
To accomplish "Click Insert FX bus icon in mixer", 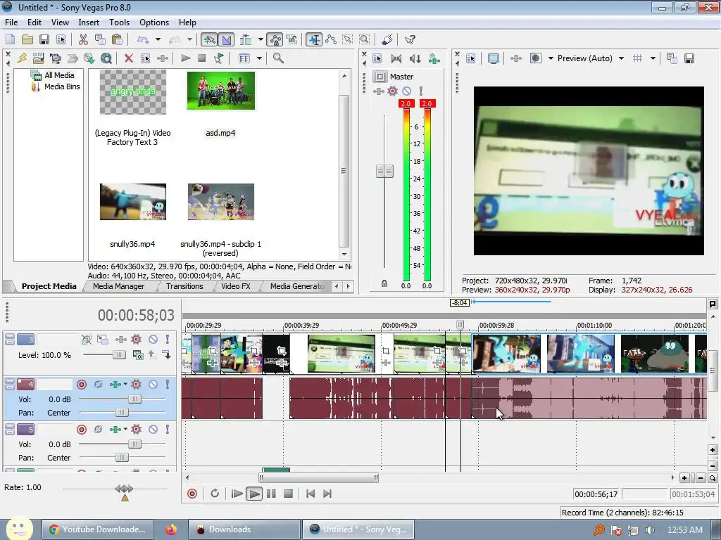I will tap(434, 58).
